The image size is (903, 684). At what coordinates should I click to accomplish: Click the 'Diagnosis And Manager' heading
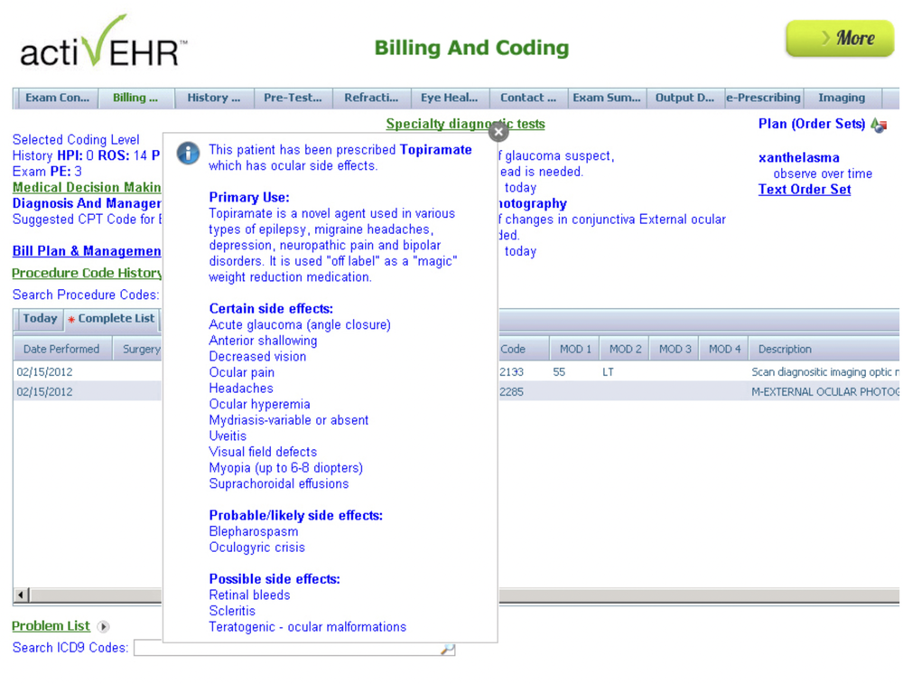click(87, 203)
